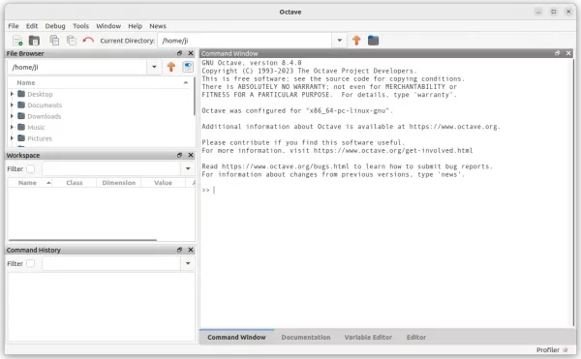581x359 pixels.
Task: Undock the Command Window widget
Action: click(558, 53)
